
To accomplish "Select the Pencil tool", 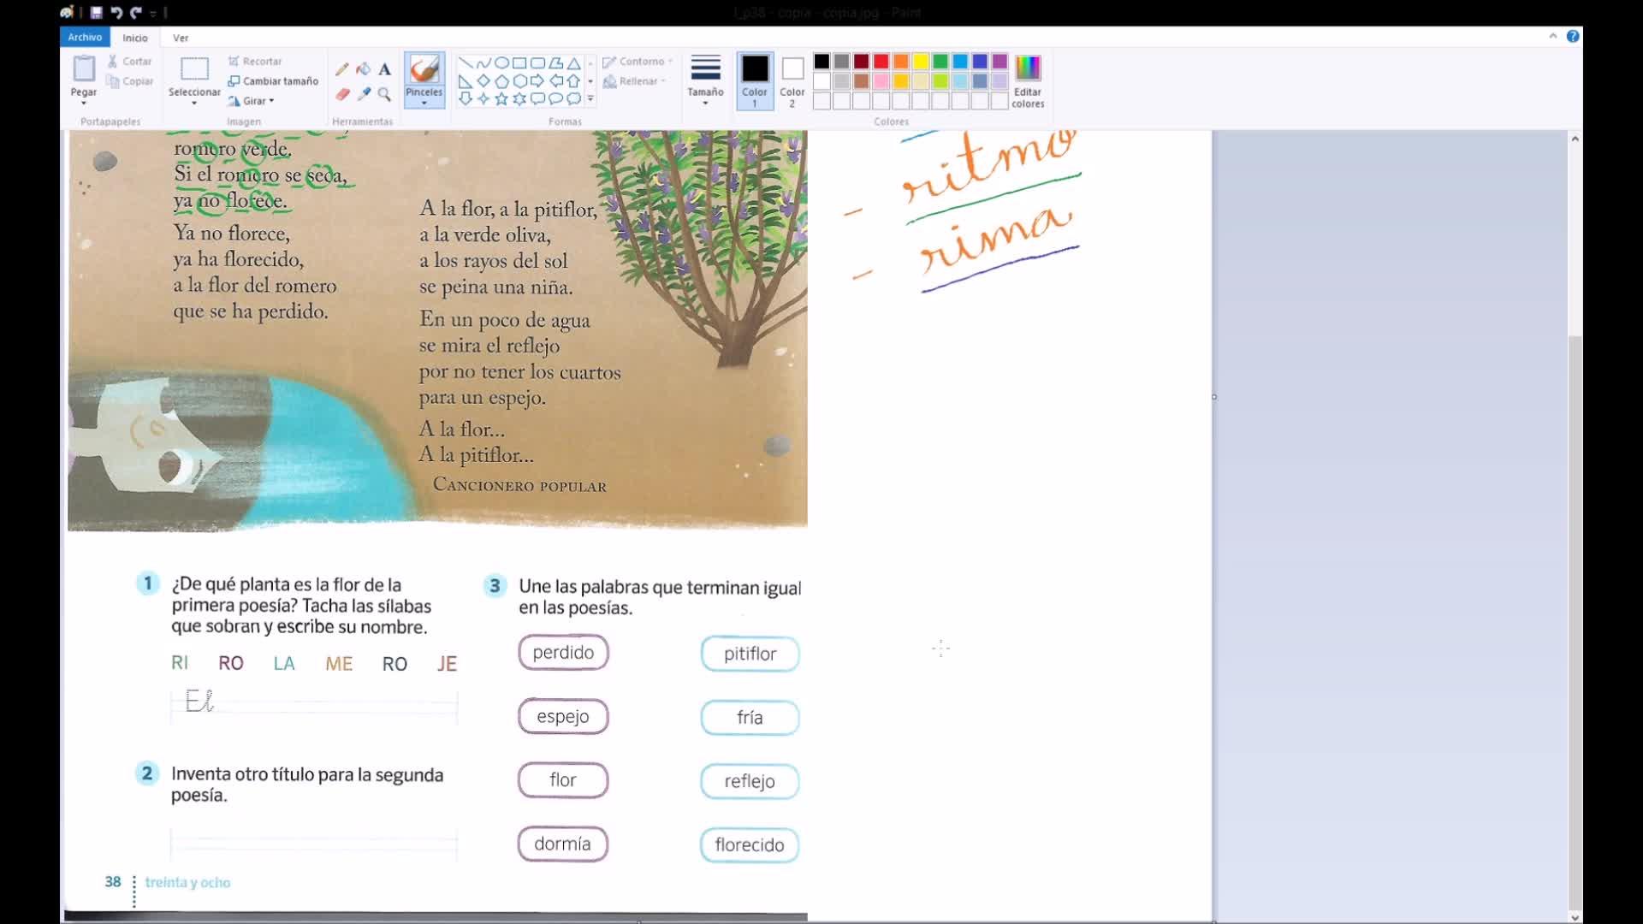I will [342, 69].
